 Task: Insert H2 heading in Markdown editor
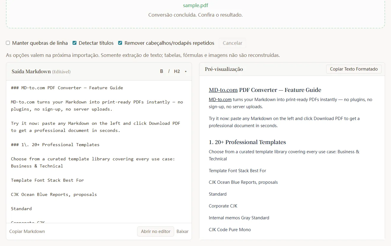coord(177,71)
